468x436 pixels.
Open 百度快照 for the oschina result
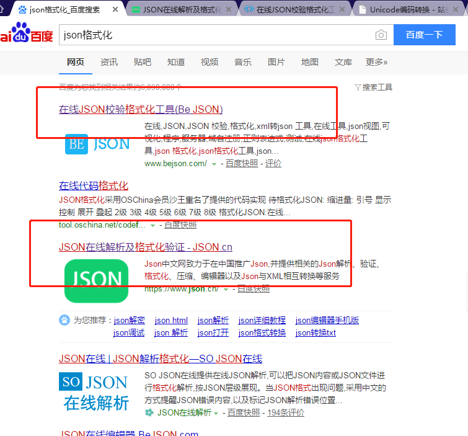(x=180, y=225)
